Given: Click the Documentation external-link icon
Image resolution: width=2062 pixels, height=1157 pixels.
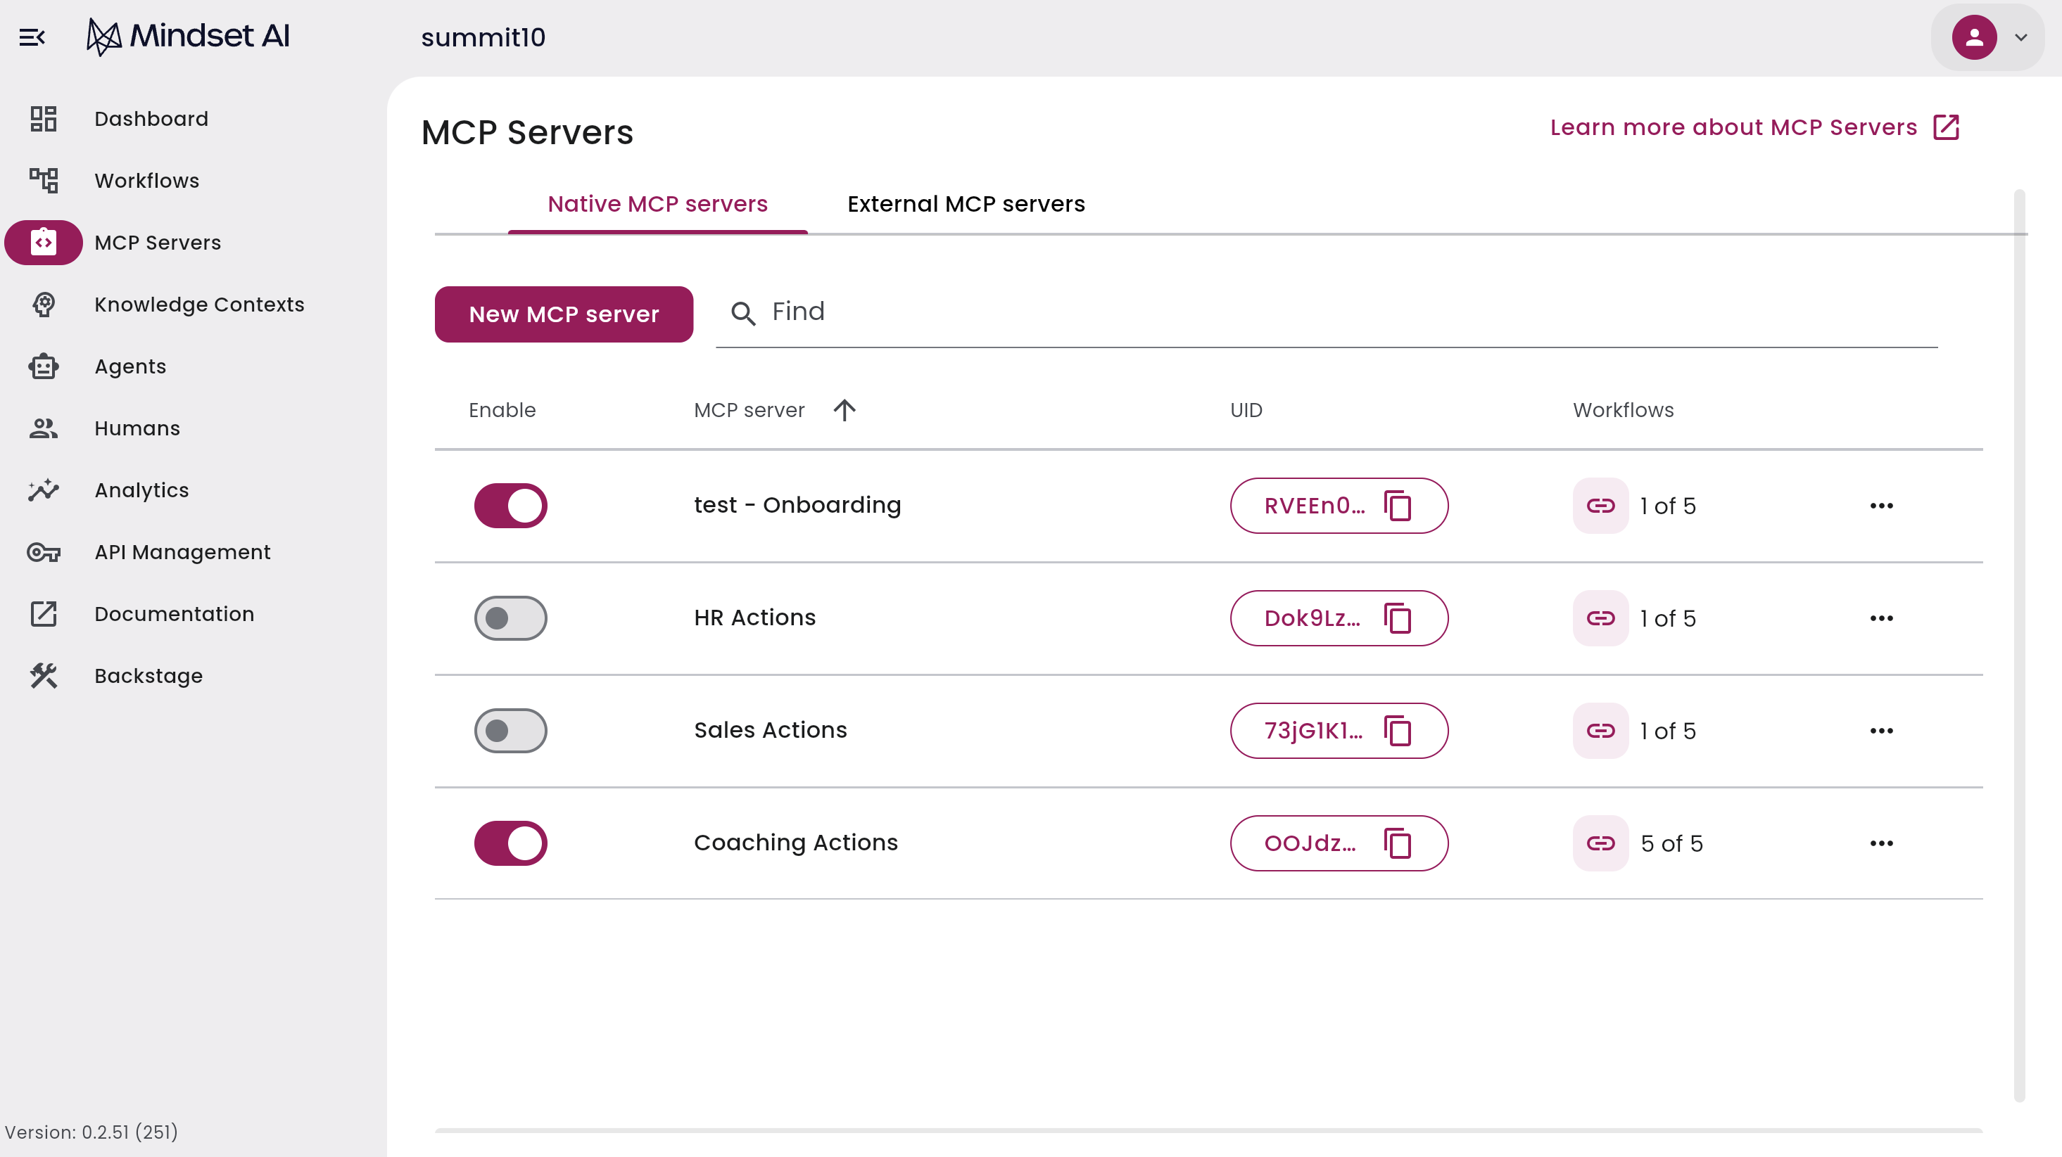Looking at the screenshot, I should 43,614.
